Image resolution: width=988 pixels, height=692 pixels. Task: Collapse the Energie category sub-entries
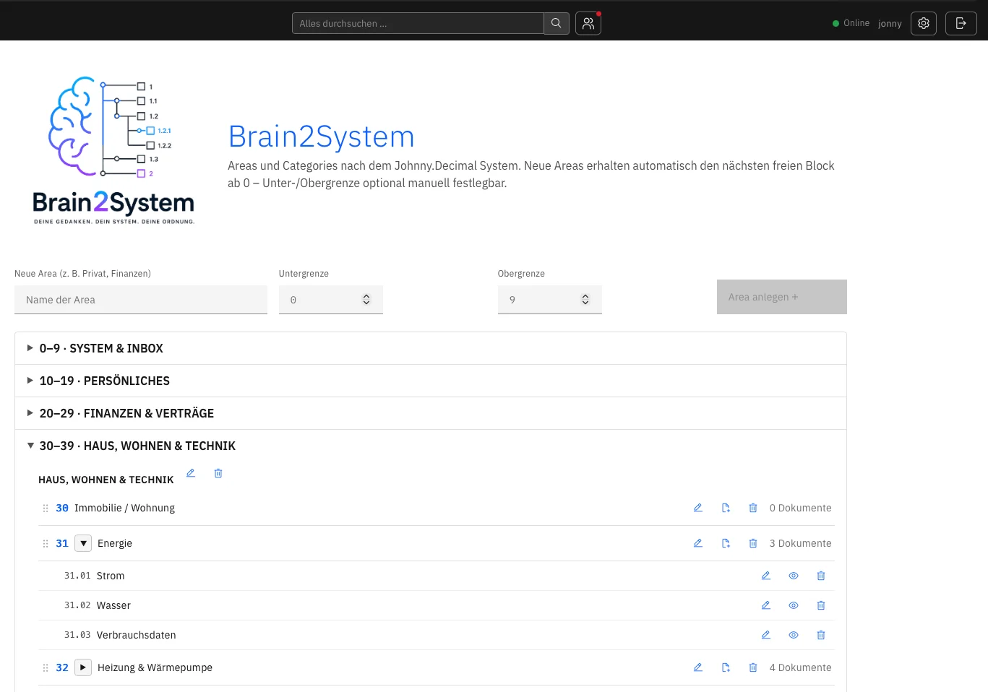pyautogui.click(x=83, y=543)
